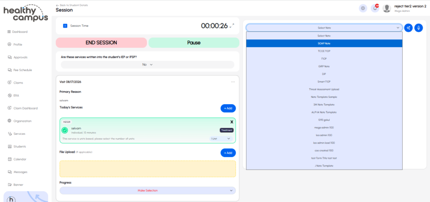Viewport: 430px width, 202px height.
Task: Open the visit three-dots menu
Action: 233,82
